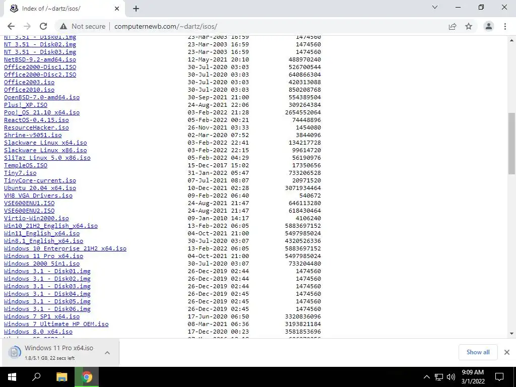Open the notification center icon

click(x=499, y=377)
